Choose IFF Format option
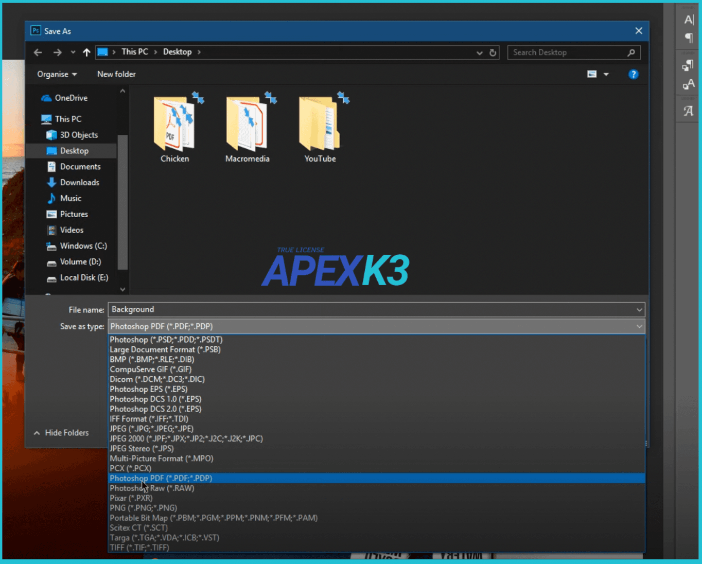 376,419
